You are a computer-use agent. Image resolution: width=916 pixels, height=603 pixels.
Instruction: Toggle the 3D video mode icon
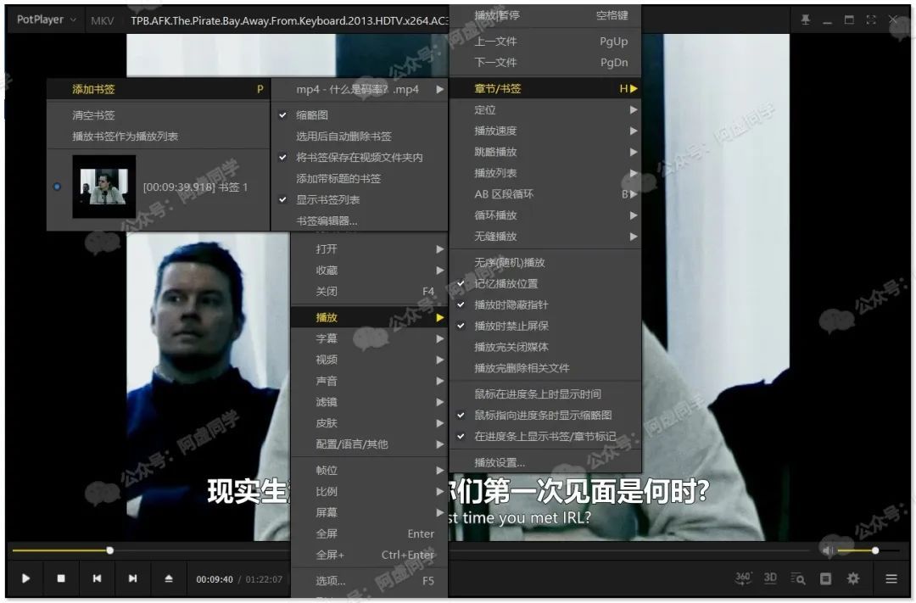[x=770, y=578]
